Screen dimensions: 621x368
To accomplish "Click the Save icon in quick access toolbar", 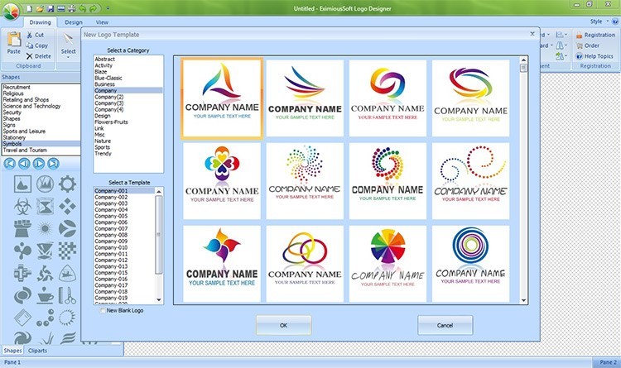I will pyautogui.click(x=50, y=8).
